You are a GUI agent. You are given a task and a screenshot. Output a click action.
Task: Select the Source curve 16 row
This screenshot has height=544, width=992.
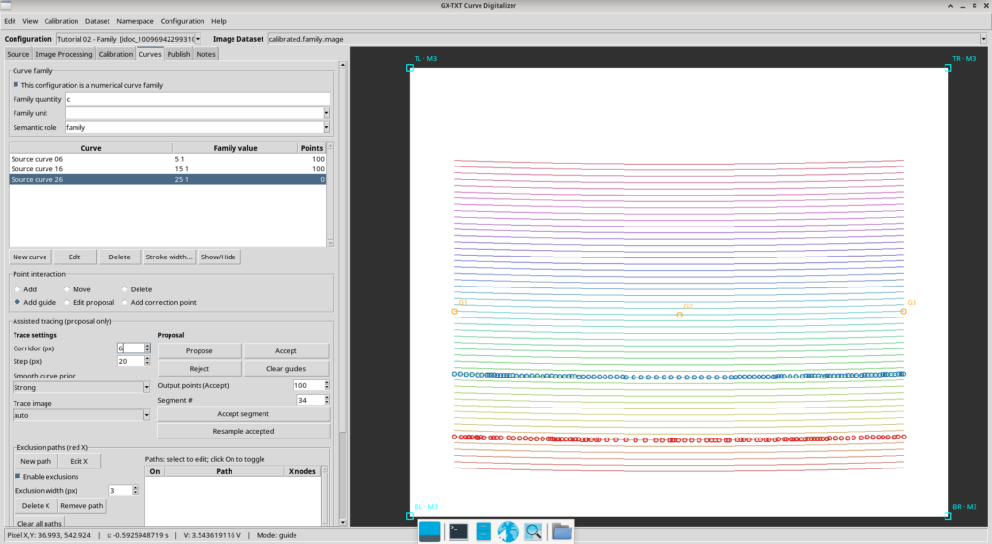tap(168, 168)
